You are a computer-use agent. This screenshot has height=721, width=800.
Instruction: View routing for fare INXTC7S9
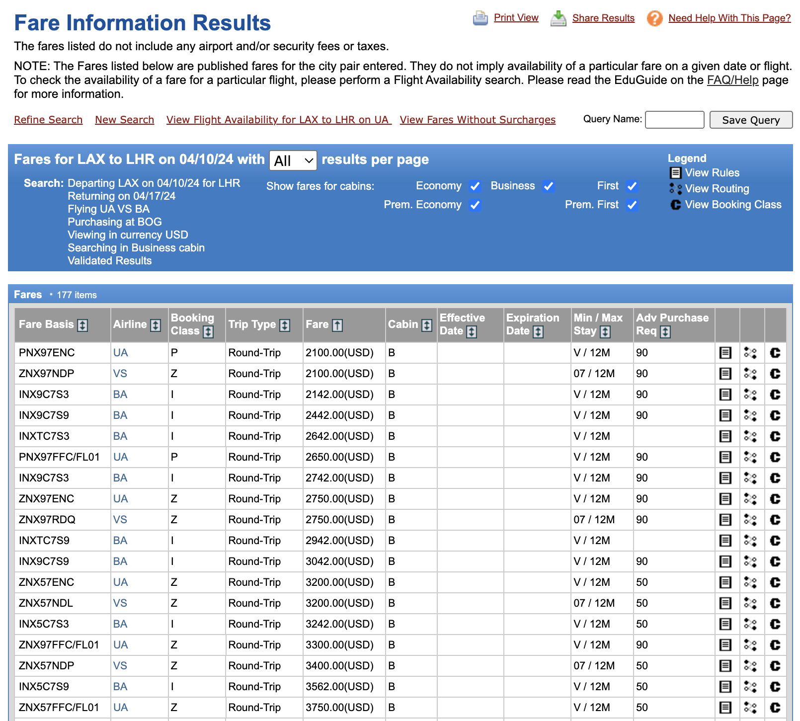tap(750, 541)
